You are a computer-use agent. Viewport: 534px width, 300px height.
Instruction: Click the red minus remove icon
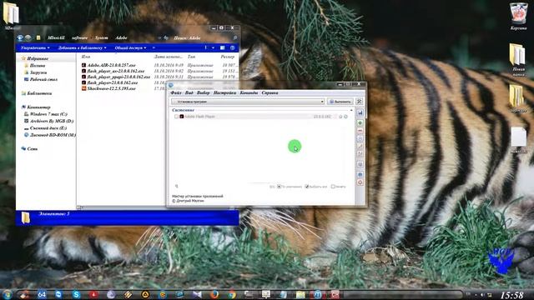coord(360,131)
